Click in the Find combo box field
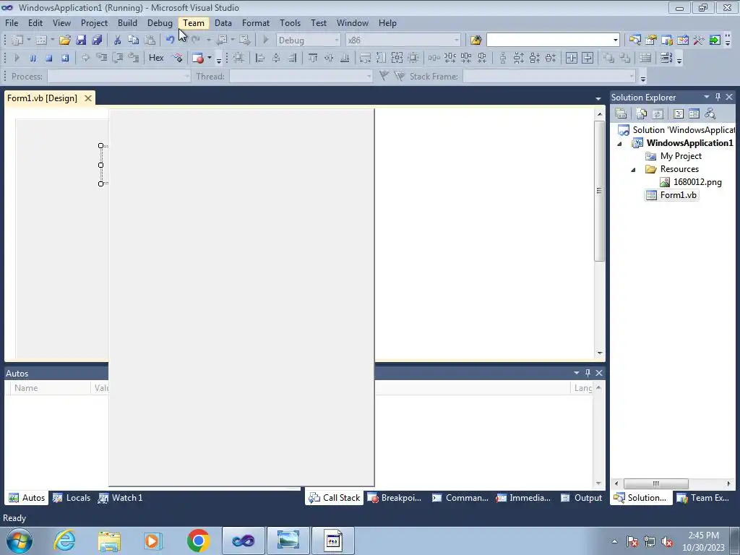The height and width of the screenshot is (555, 740). [x=549, y=40]
